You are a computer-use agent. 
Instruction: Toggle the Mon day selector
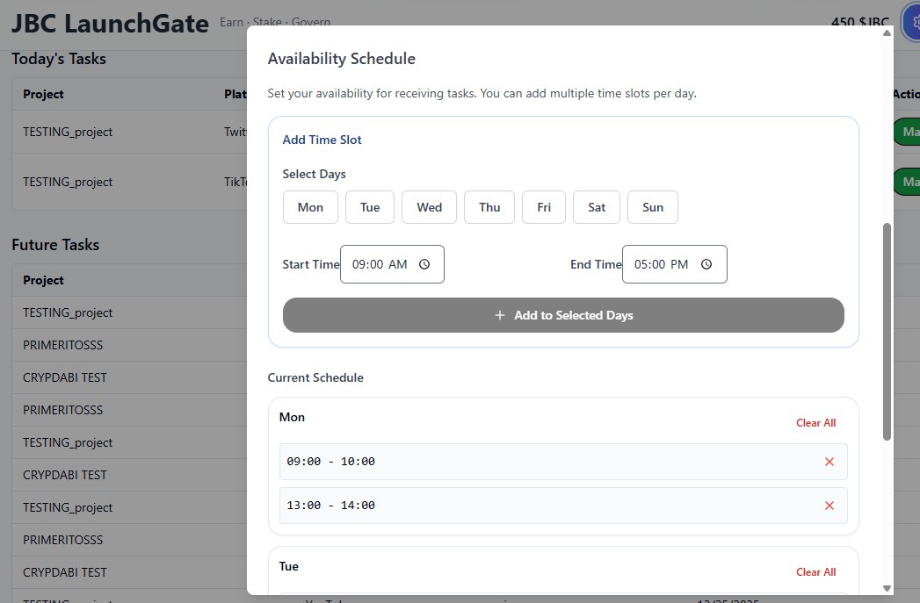tap(310, 207)
